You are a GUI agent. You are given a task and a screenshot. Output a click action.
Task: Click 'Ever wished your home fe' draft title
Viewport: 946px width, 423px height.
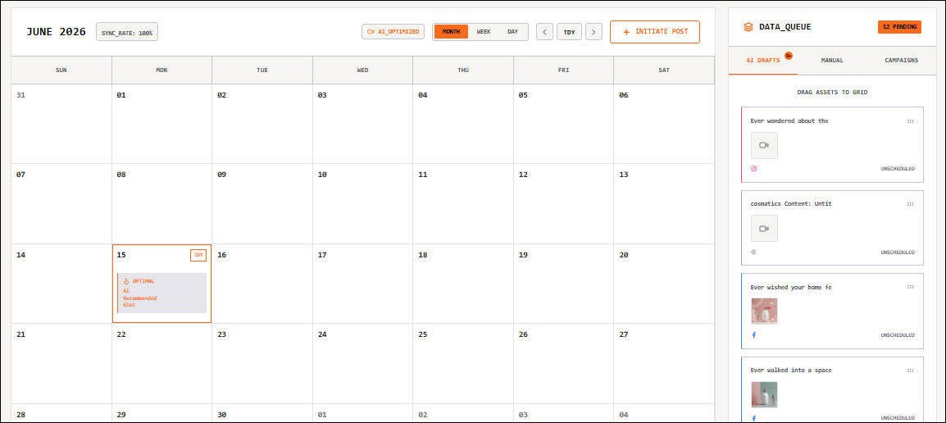pos(791,287)
